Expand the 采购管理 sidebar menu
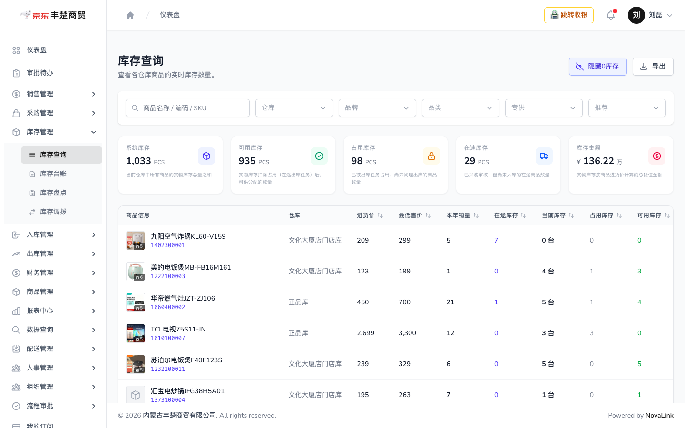Screen dimensions: 685x428 click(53, 113)
